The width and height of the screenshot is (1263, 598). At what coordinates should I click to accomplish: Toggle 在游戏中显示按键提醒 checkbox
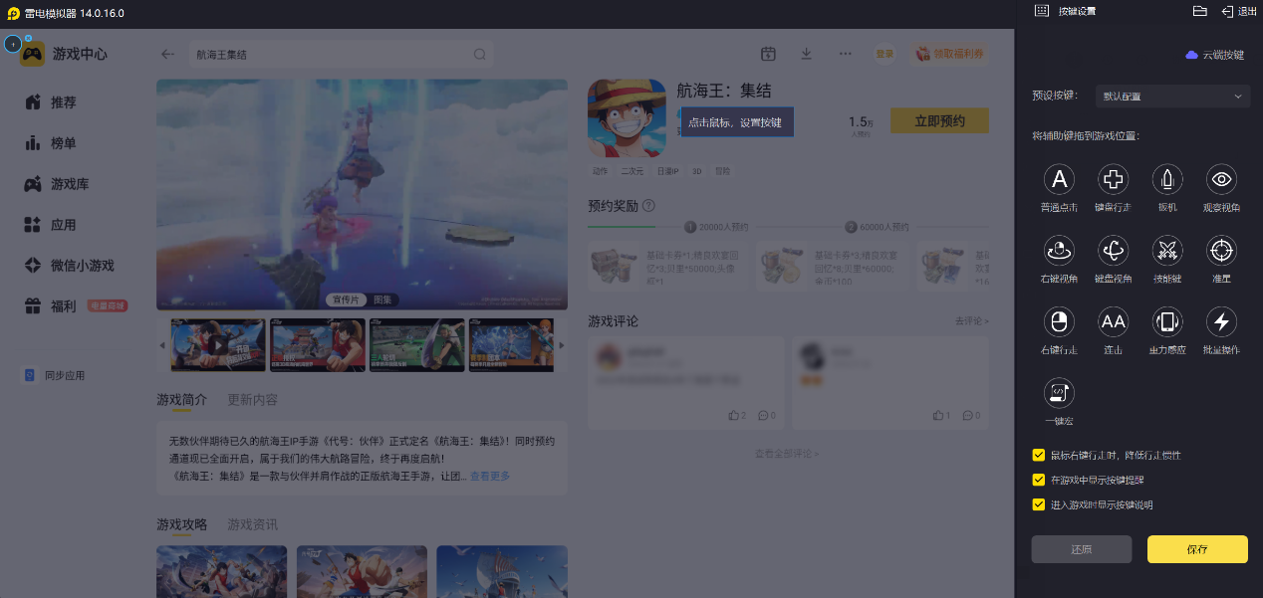tap(1039, 480)
